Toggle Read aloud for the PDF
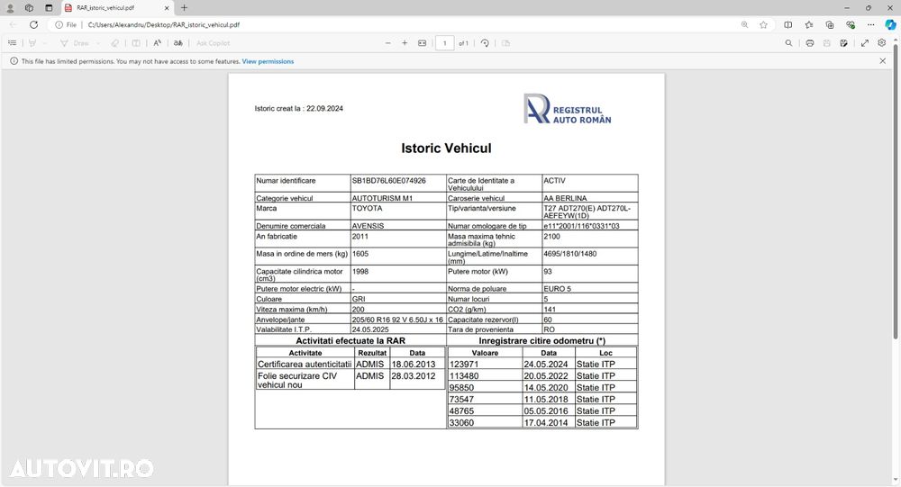This screenshot has width=901, height=487. (x=157, y=43)
